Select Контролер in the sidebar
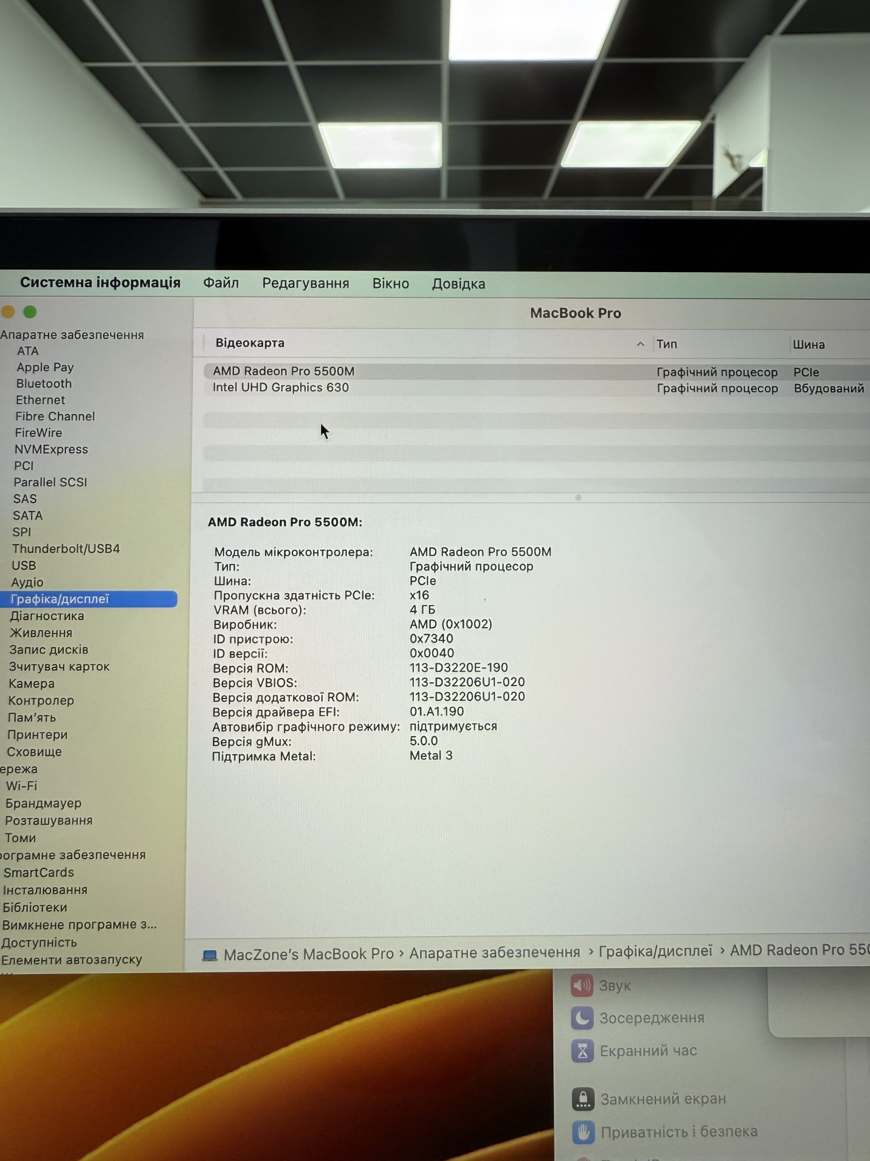The image size is (870, 1161). click(x=41, y=701)
